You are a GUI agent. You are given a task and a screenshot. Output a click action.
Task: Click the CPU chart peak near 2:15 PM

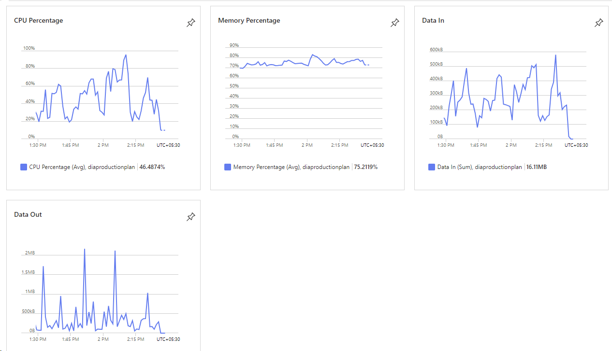pos(126,55)
